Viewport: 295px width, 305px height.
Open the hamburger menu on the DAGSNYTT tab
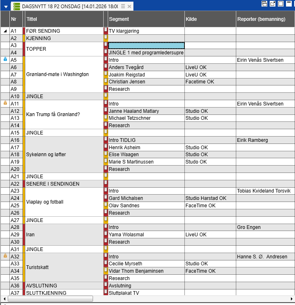[x=123, y=7]
